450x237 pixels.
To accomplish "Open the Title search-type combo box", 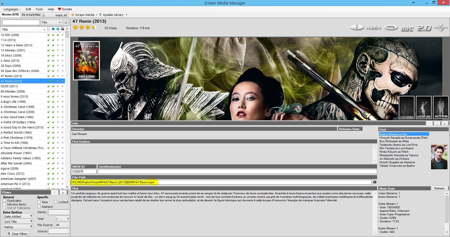I will coord(51,22).
